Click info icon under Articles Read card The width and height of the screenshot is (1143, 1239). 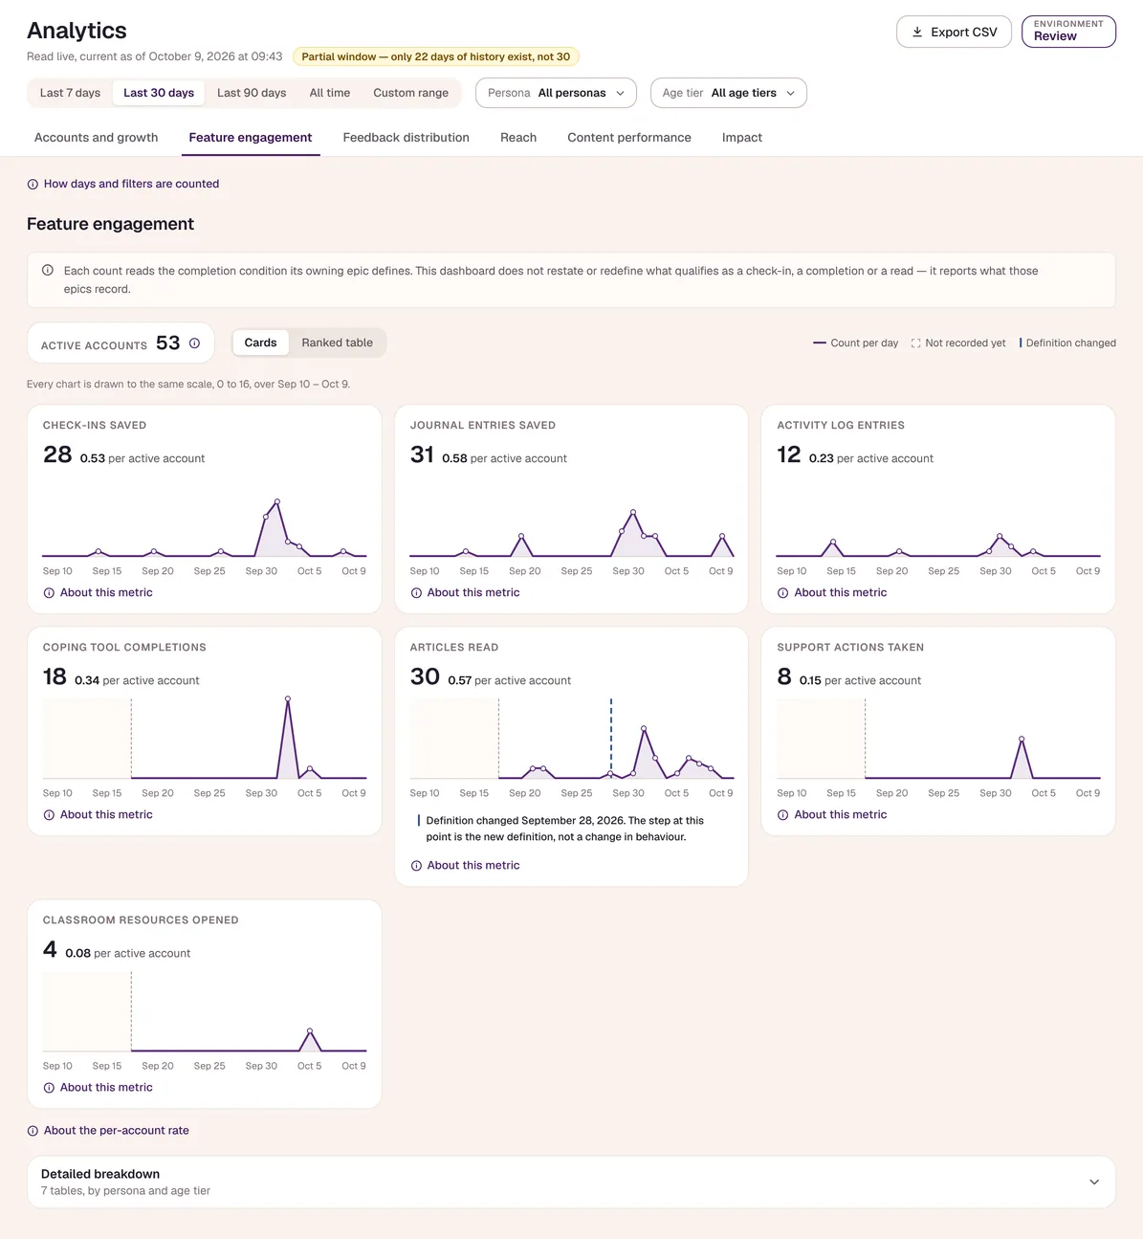416,866
